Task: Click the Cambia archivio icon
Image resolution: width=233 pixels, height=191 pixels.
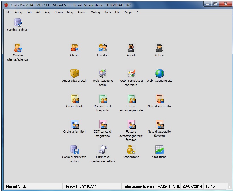Action: tap(18, 23)
